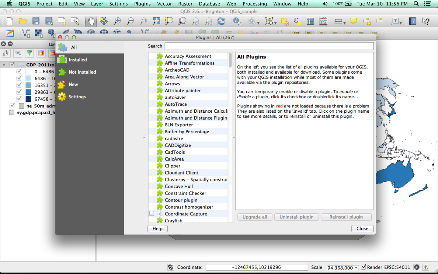Click the Reinstall plugin button
438x274 pixels.
(346, 217)
